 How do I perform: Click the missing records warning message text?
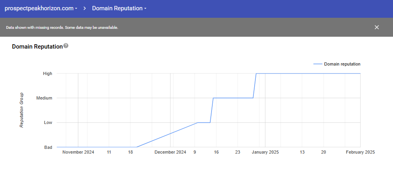click(x=62, y=28)
